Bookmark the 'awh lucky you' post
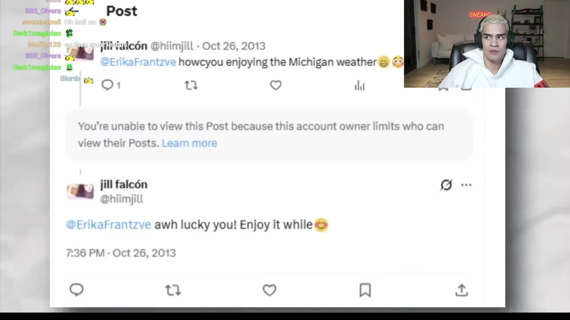This screenshot has width=570, height=320. tap(365, 290)
